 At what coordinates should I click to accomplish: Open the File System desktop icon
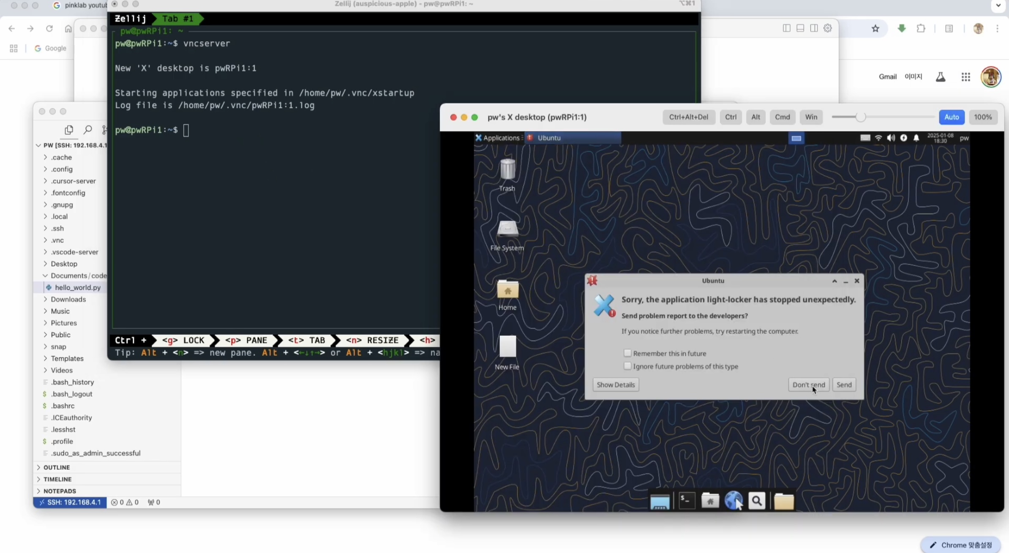pos(507,229)
